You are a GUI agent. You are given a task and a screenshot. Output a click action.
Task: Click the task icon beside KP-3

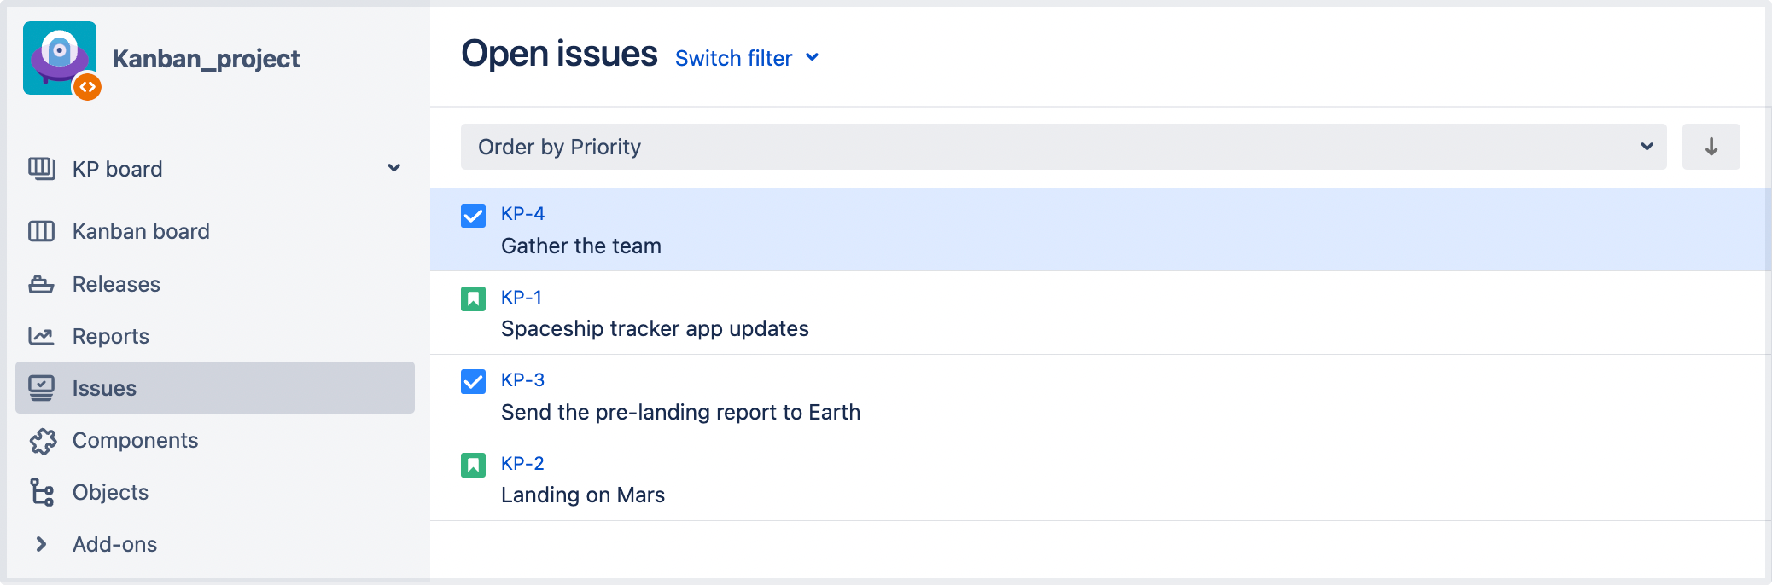(x=473, y=381)
